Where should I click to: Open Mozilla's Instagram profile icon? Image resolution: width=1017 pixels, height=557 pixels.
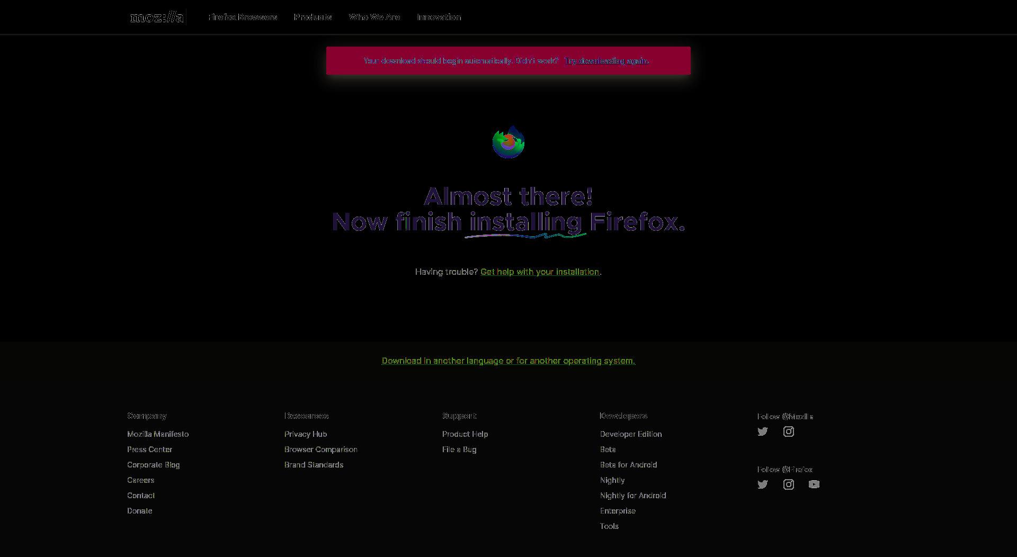click(x=789, y=432)
